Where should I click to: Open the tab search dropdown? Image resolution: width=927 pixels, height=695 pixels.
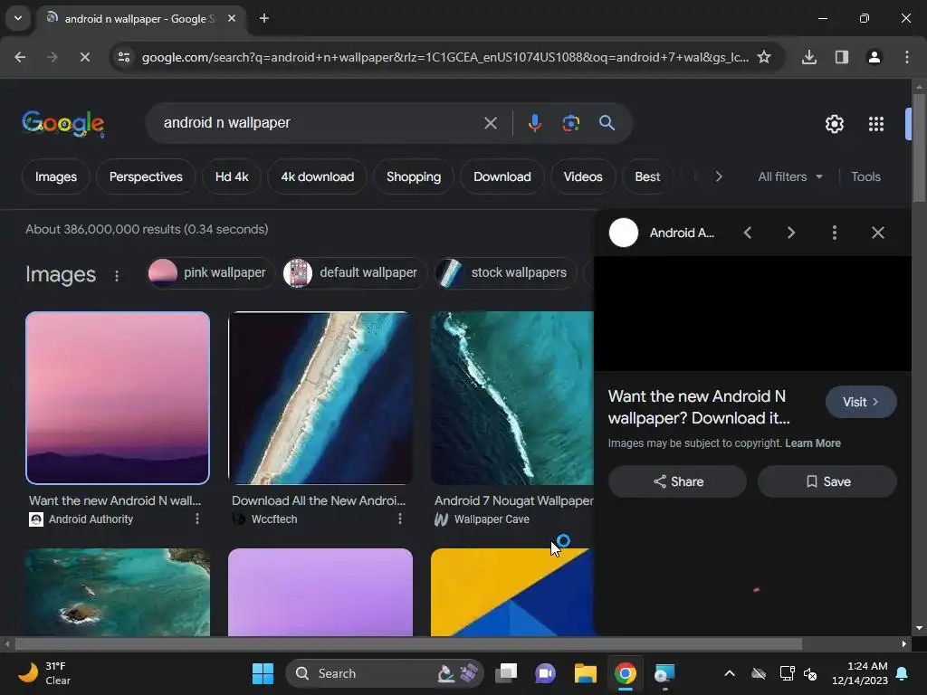point(18,18)
